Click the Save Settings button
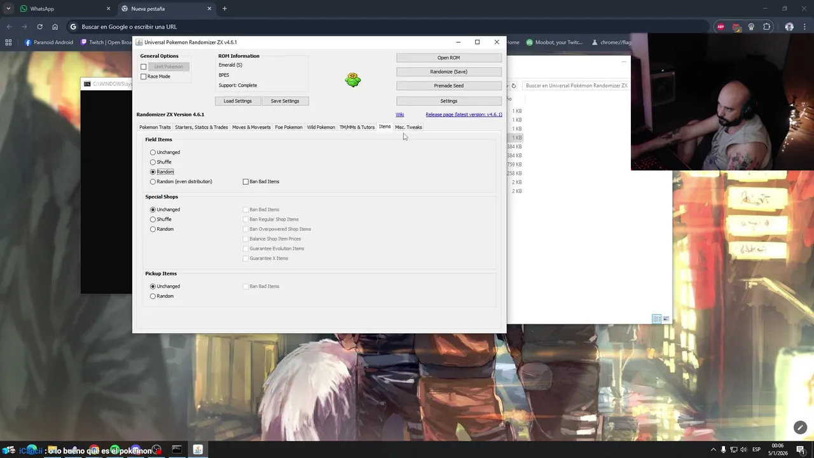The width and height of the screenshot is (814, 458). (285, 101)
